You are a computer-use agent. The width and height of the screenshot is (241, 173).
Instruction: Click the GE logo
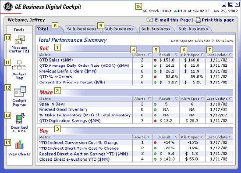pos(8,7)
